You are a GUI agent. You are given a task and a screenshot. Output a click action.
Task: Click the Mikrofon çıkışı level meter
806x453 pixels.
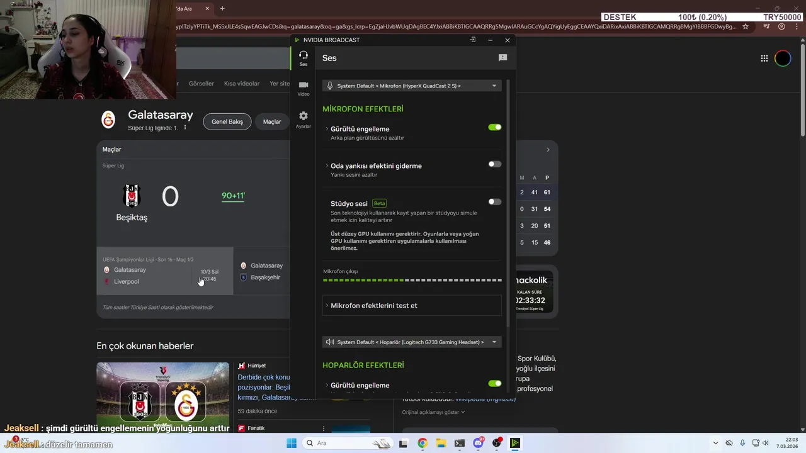coord(412,280)
